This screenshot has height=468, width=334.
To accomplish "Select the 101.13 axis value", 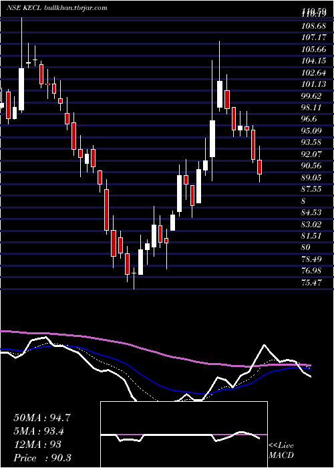I will point(313,84).
